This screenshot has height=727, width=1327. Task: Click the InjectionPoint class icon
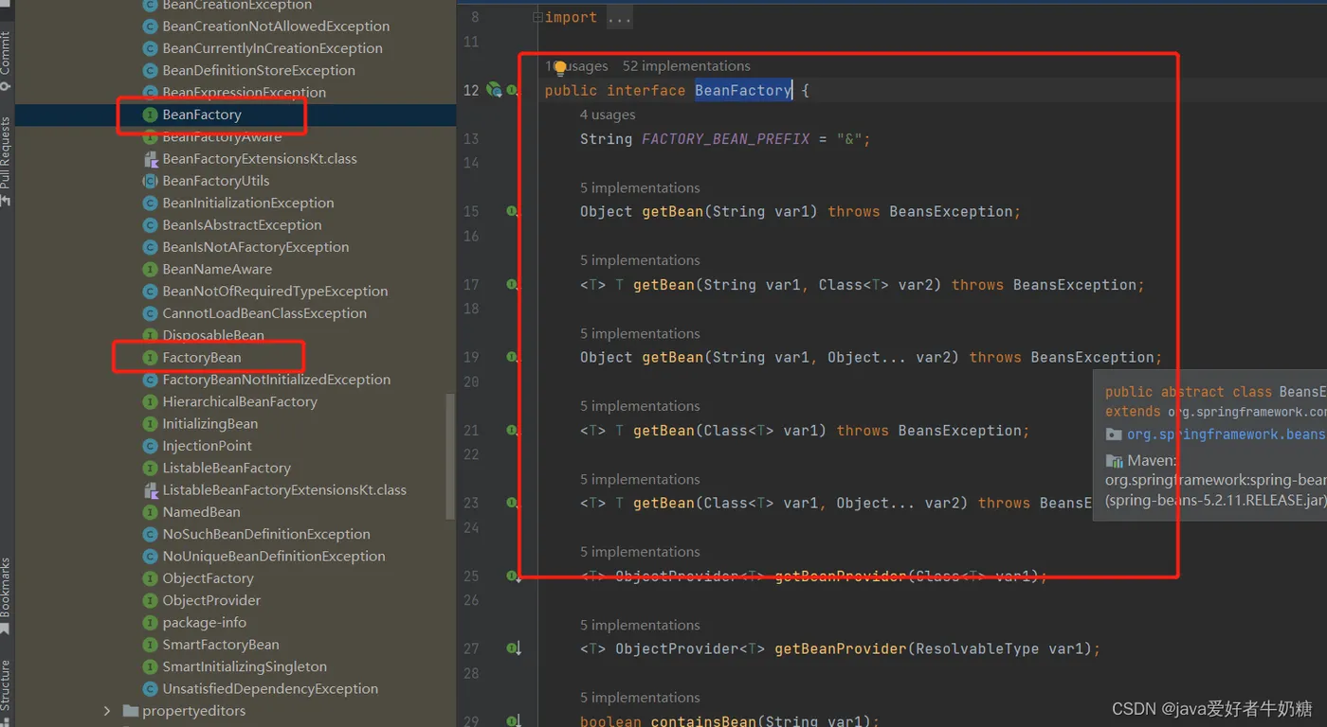click(150, 446)
